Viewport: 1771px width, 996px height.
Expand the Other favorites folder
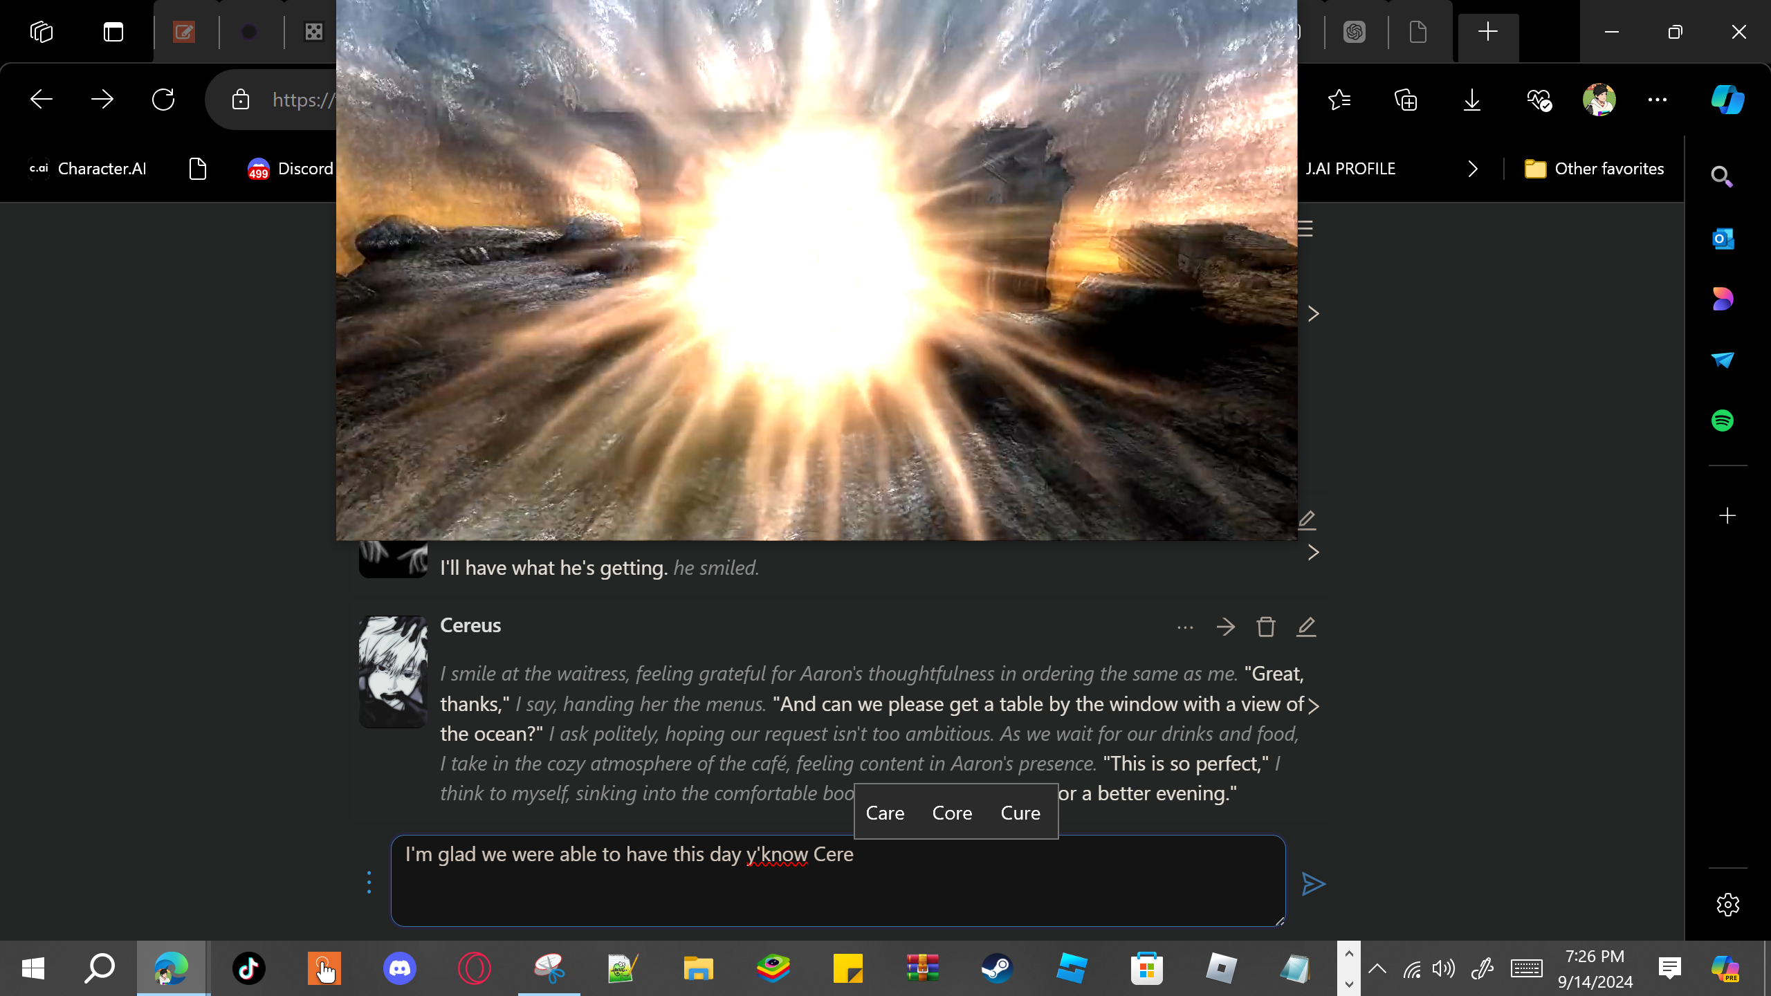pyautogui.click(x=1595, y=169)
